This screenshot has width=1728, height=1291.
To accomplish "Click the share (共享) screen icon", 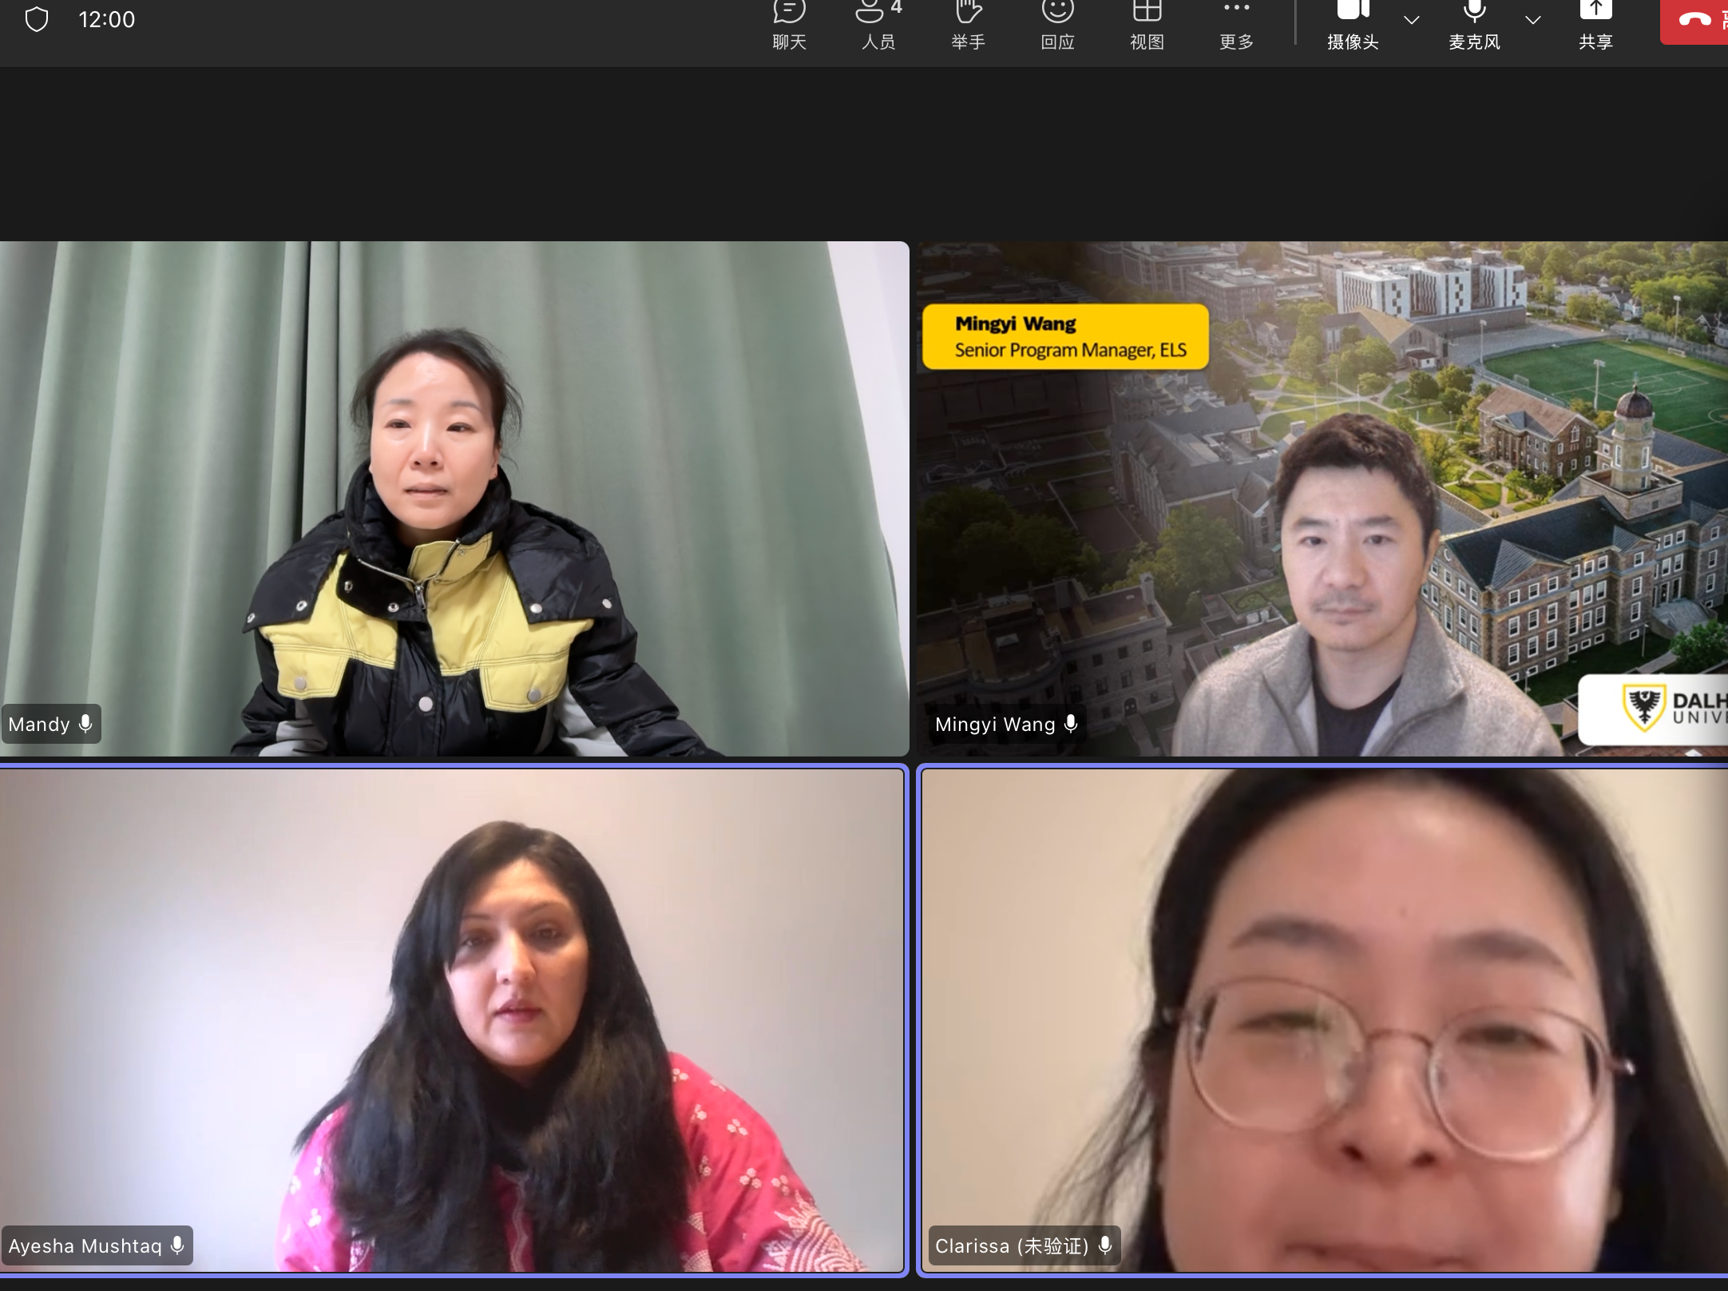I will click(1595, 22).
